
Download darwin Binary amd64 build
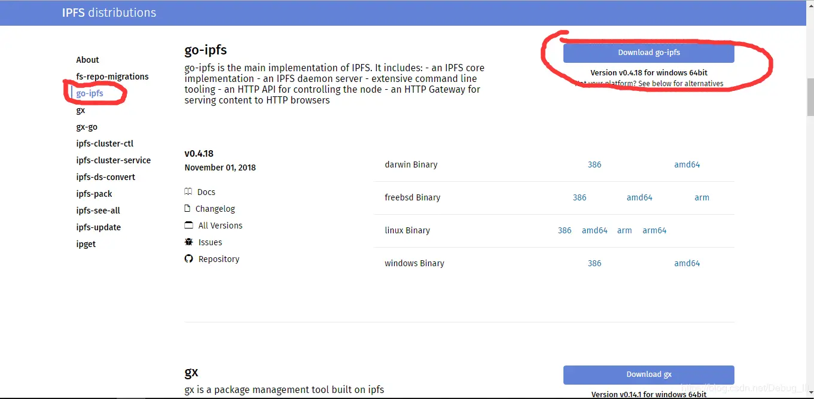(x=687, y=165)
